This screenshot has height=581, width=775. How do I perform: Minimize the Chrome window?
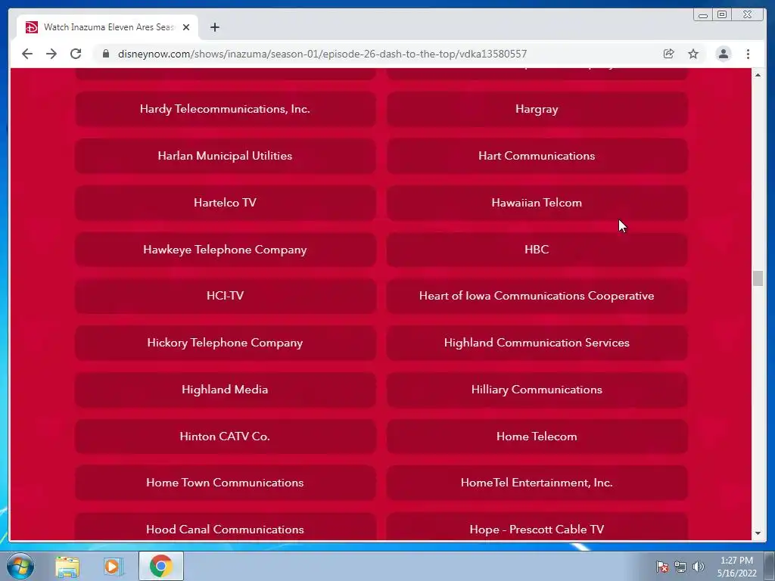703,15
